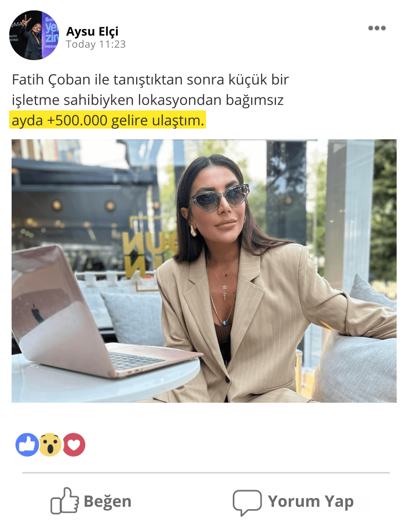Select the yellow wow emoji reaction
Viewport: 412px width, 526px height.
click(x=50, y=445)
